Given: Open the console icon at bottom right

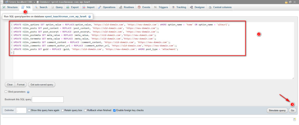Looking at the screenshot, I should point(294,119).
